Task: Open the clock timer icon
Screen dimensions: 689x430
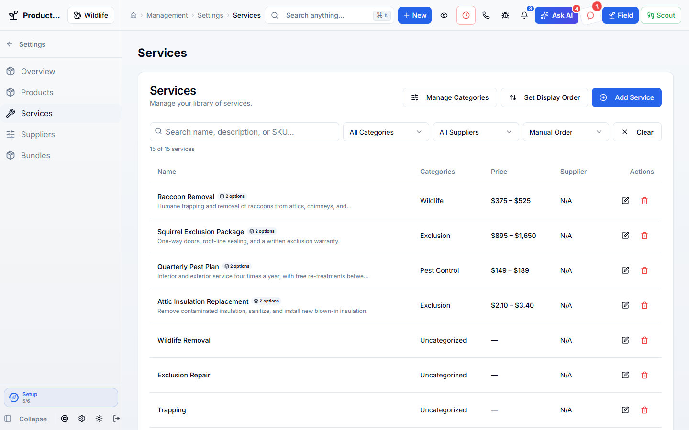Action: point(466,15)
